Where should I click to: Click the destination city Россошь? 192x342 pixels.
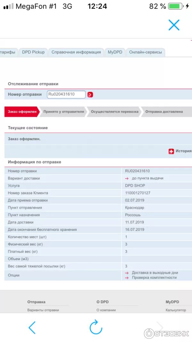(133, 215)
